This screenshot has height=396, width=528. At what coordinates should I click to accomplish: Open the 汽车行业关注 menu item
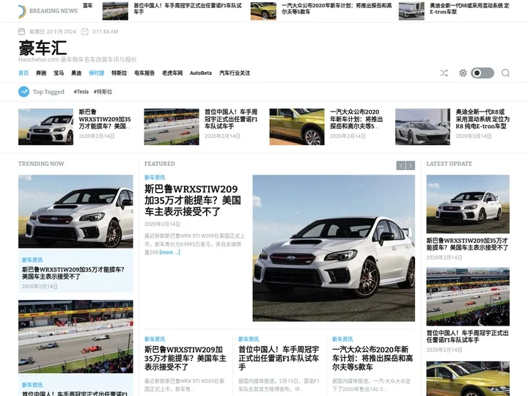click(x=235, y=73)
